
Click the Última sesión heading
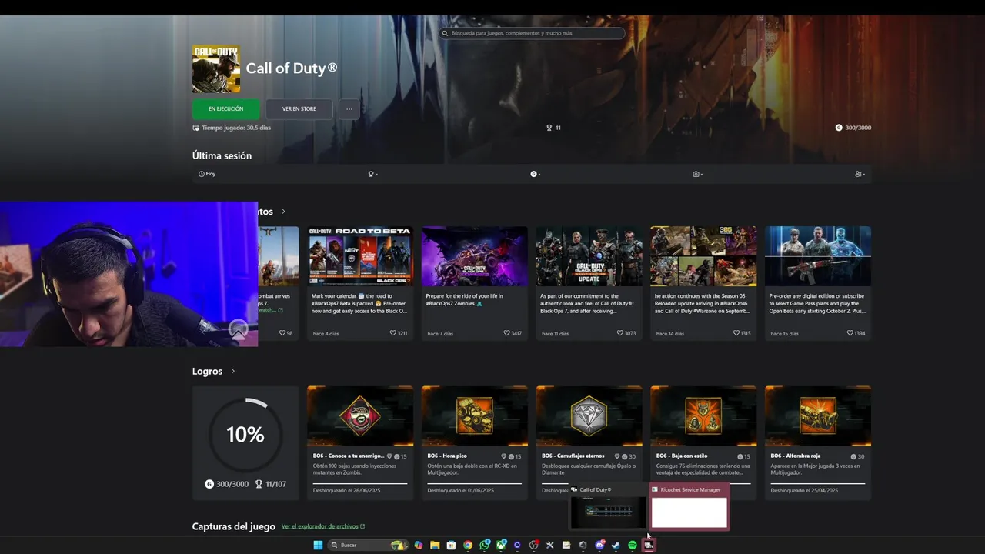[x=222, y=155]
